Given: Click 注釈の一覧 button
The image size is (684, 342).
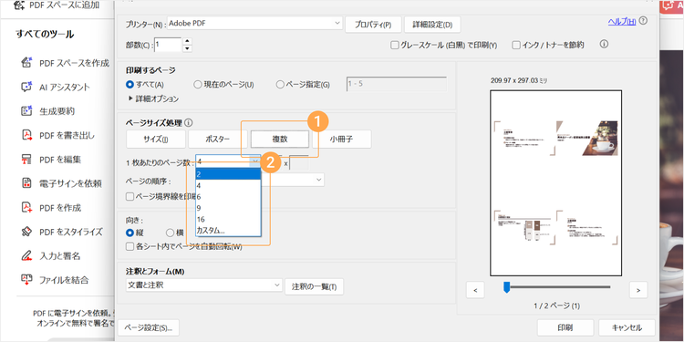Looking at the screenshot, I should pos(314,286).
